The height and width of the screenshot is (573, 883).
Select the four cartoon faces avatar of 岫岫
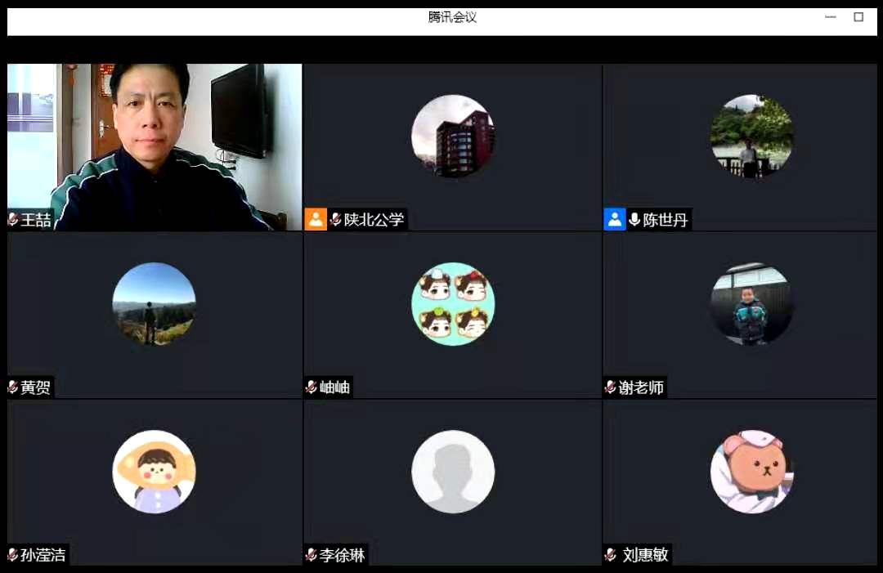pos(453,304)
